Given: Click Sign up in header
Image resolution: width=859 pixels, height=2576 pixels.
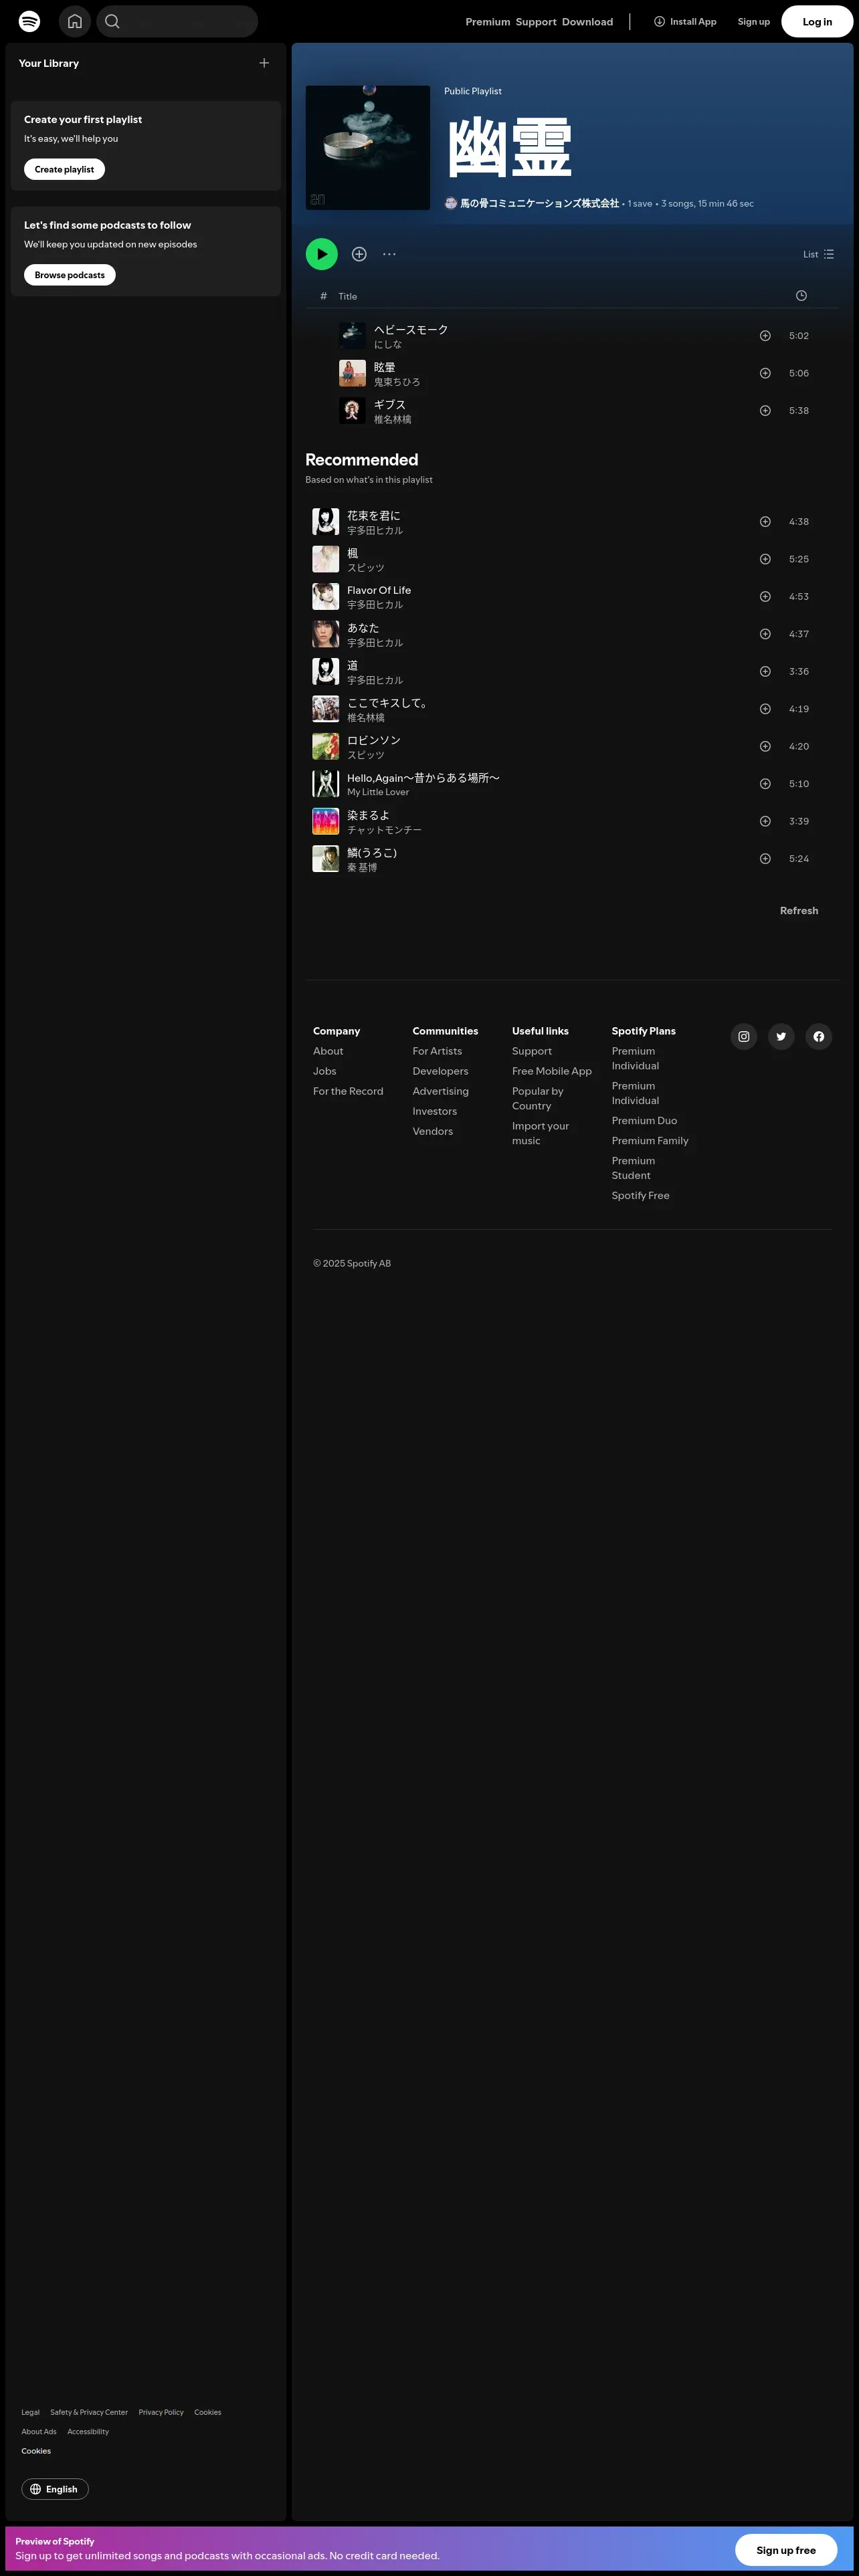Looking at the screenshot, I should [754, 22].
